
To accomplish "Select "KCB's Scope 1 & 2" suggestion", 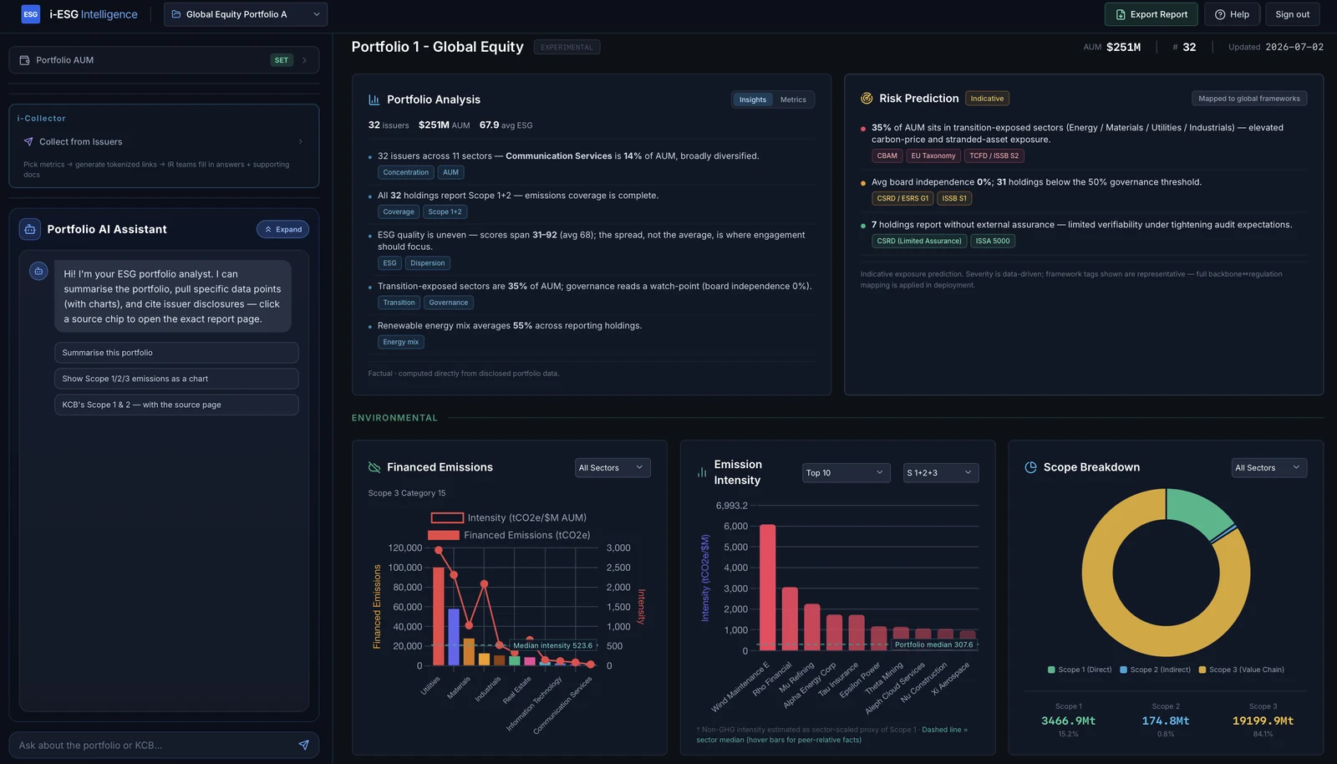I will click(176, 405).
